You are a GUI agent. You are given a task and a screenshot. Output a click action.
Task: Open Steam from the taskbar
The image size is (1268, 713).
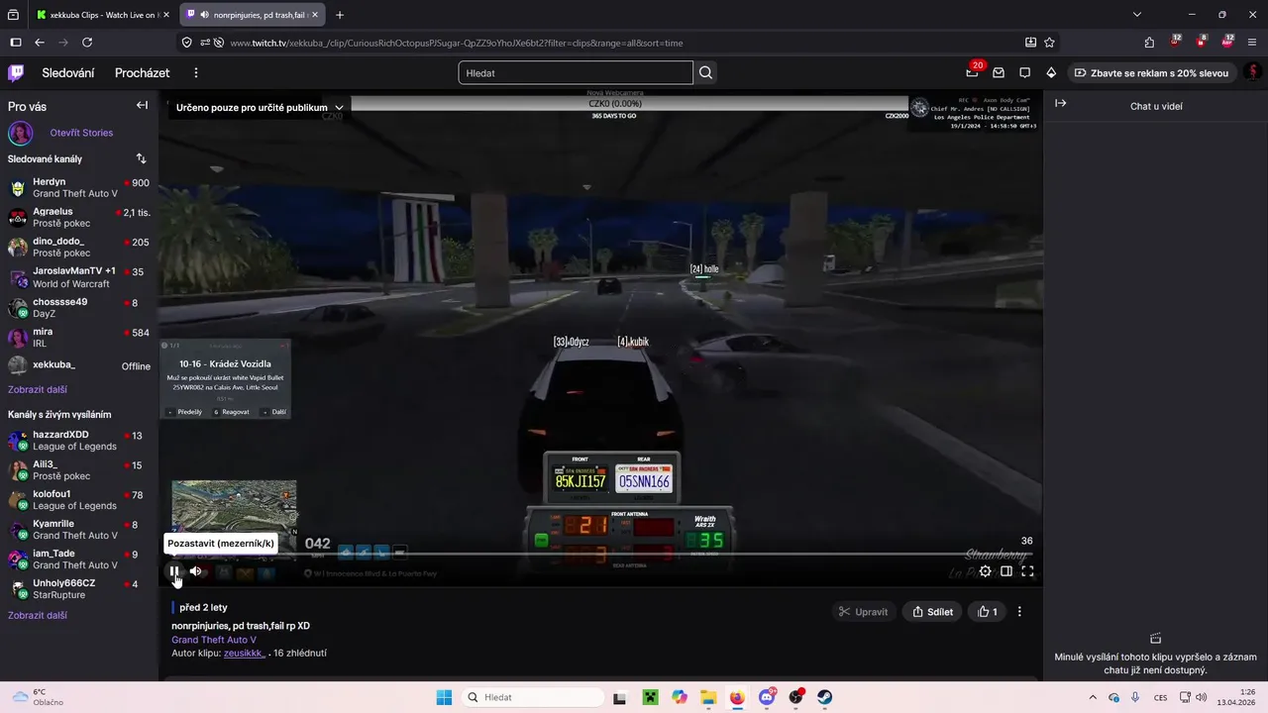coord(824,697)
